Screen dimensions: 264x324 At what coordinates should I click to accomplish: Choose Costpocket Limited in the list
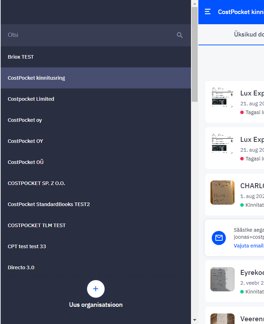(x=96, y=99)
